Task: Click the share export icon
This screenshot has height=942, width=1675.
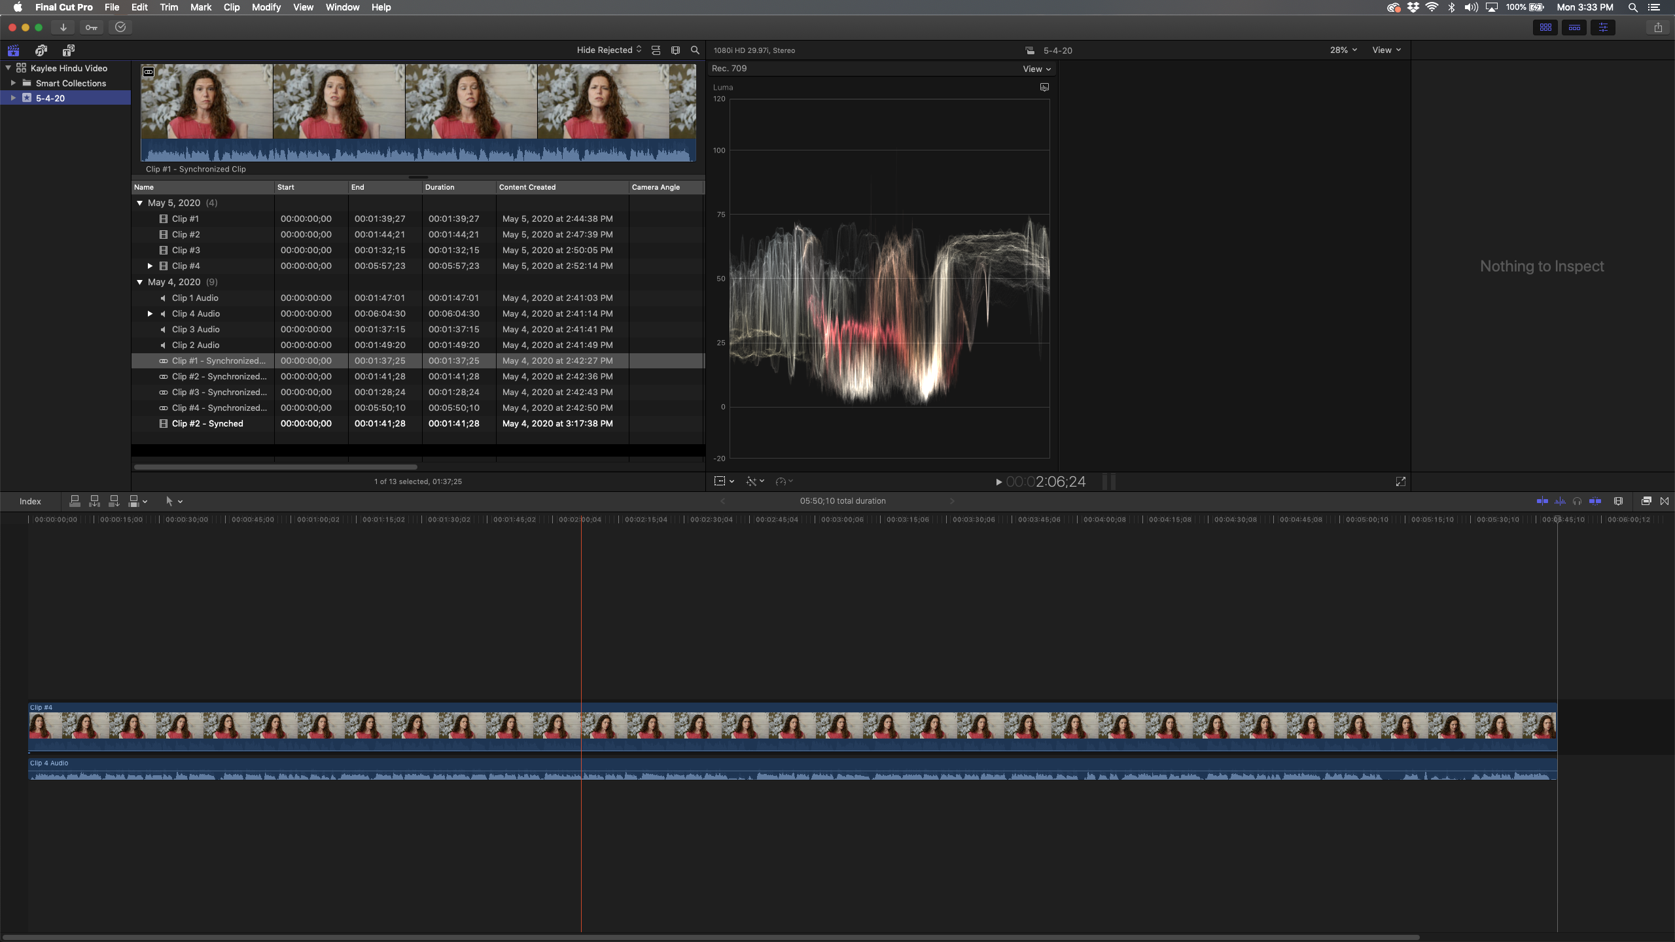Action: click(x=1657, y=27)
